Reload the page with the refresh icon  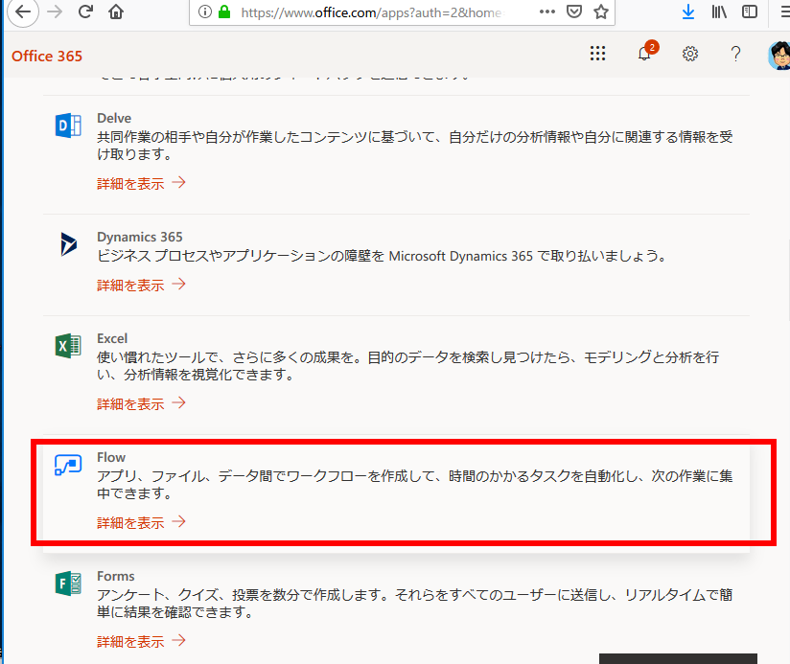click(85, 11)
